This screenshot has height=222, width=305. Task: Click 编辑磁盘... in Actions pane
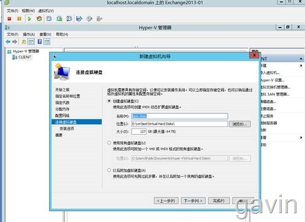268,102
